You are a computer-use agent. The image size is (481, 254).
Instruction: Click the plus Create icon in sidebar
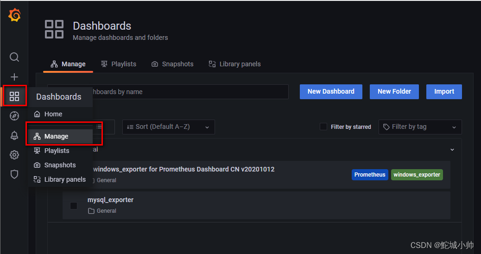[14, 76]
